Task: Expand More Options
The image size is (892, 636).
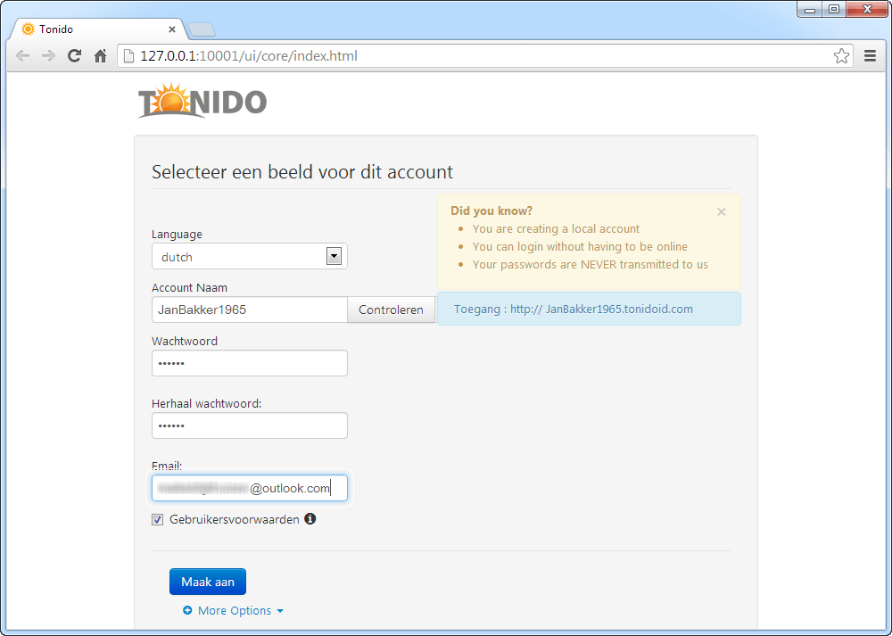Action: [234, 610]
